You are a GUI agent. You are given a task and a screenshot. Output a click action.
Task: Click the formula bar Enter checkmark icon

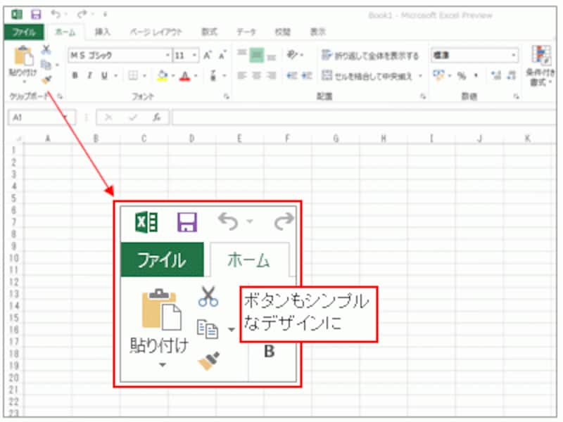[x=133, y=117]
